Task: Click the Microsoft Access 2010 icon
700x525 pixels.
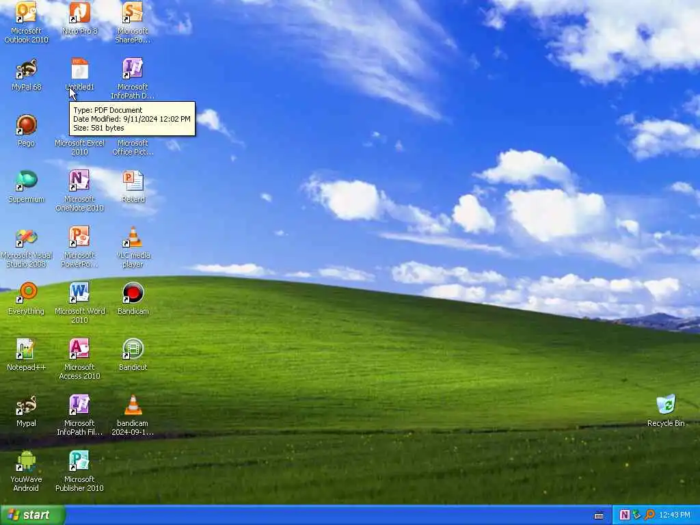Action: 79,349
